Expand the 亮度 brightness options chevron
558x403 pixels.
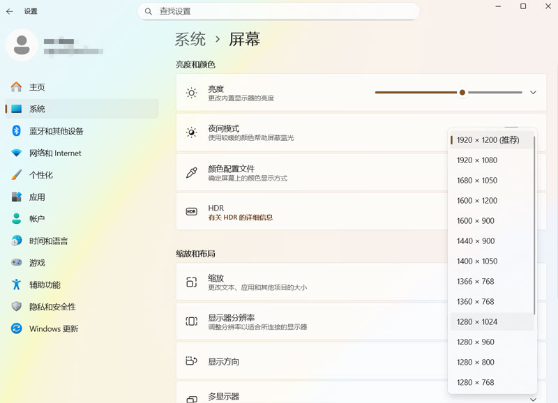(x=534, y=93)
